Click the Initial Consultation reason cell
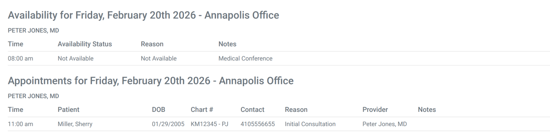The height and width of the screenshot is (140, 550). [310, 124]
